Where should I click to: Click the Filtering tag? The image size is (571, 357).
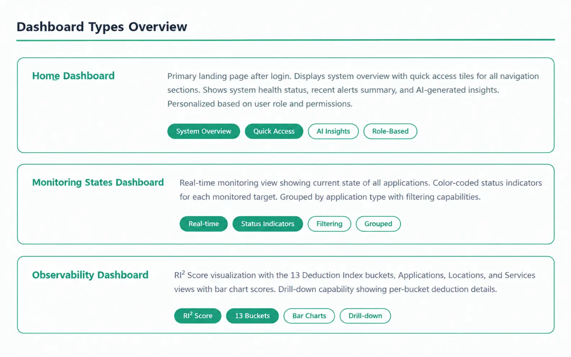pyautogui.click(x=329, y=224)
